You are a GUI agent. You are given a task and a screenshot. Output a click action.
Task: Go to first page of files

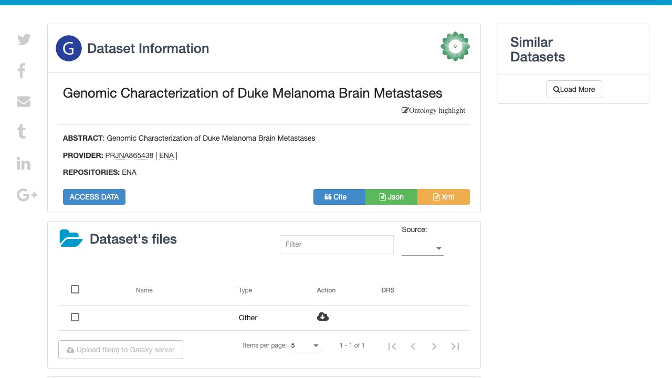point(392,346)
